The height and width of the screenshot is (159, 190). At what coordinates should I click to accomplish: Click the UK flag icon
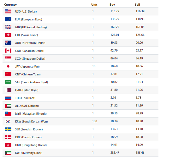point(8,27)
